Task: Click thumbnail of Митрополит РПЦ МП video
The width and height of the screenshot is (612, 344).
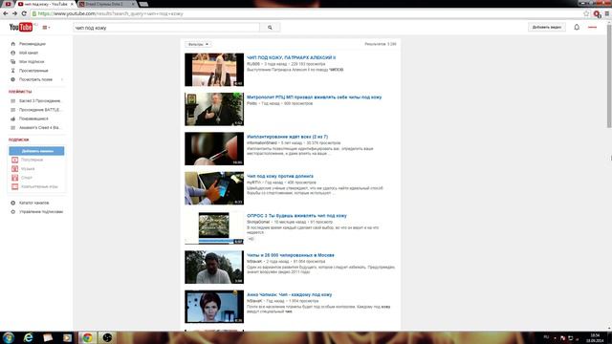Action: (214, 109)
